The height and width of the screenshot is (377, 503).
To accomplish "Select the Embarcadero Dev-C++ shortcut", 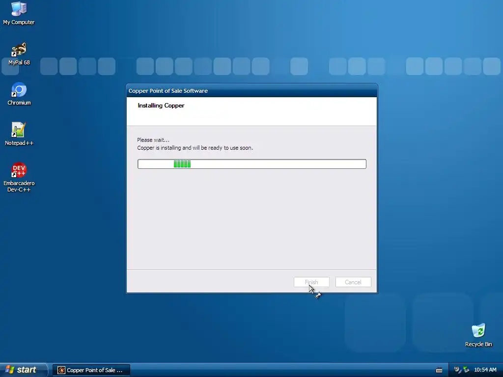I will pos(19,177).
